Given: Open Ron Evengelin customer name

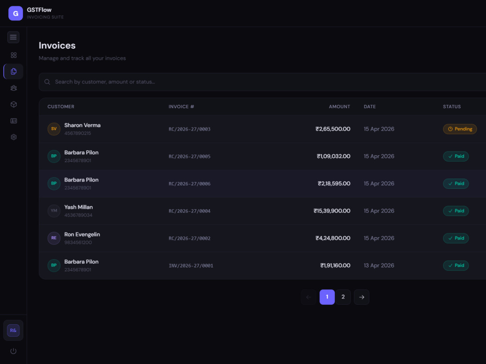Looking at the screenshot, I should [82, 234].
